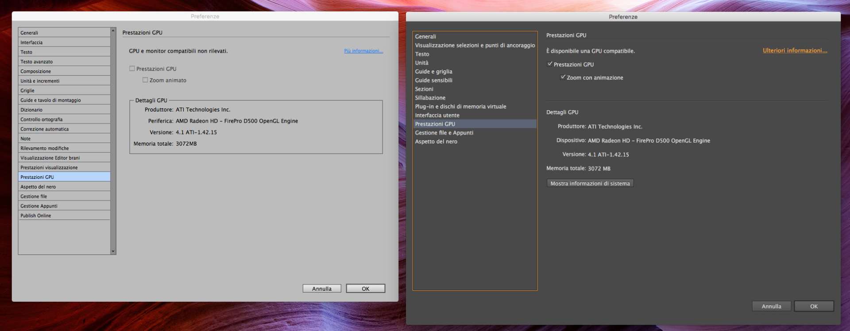Open the Sillabazione category
Image resolution: width=850 pixels, height=331 pixels.
tap(475, 98)
